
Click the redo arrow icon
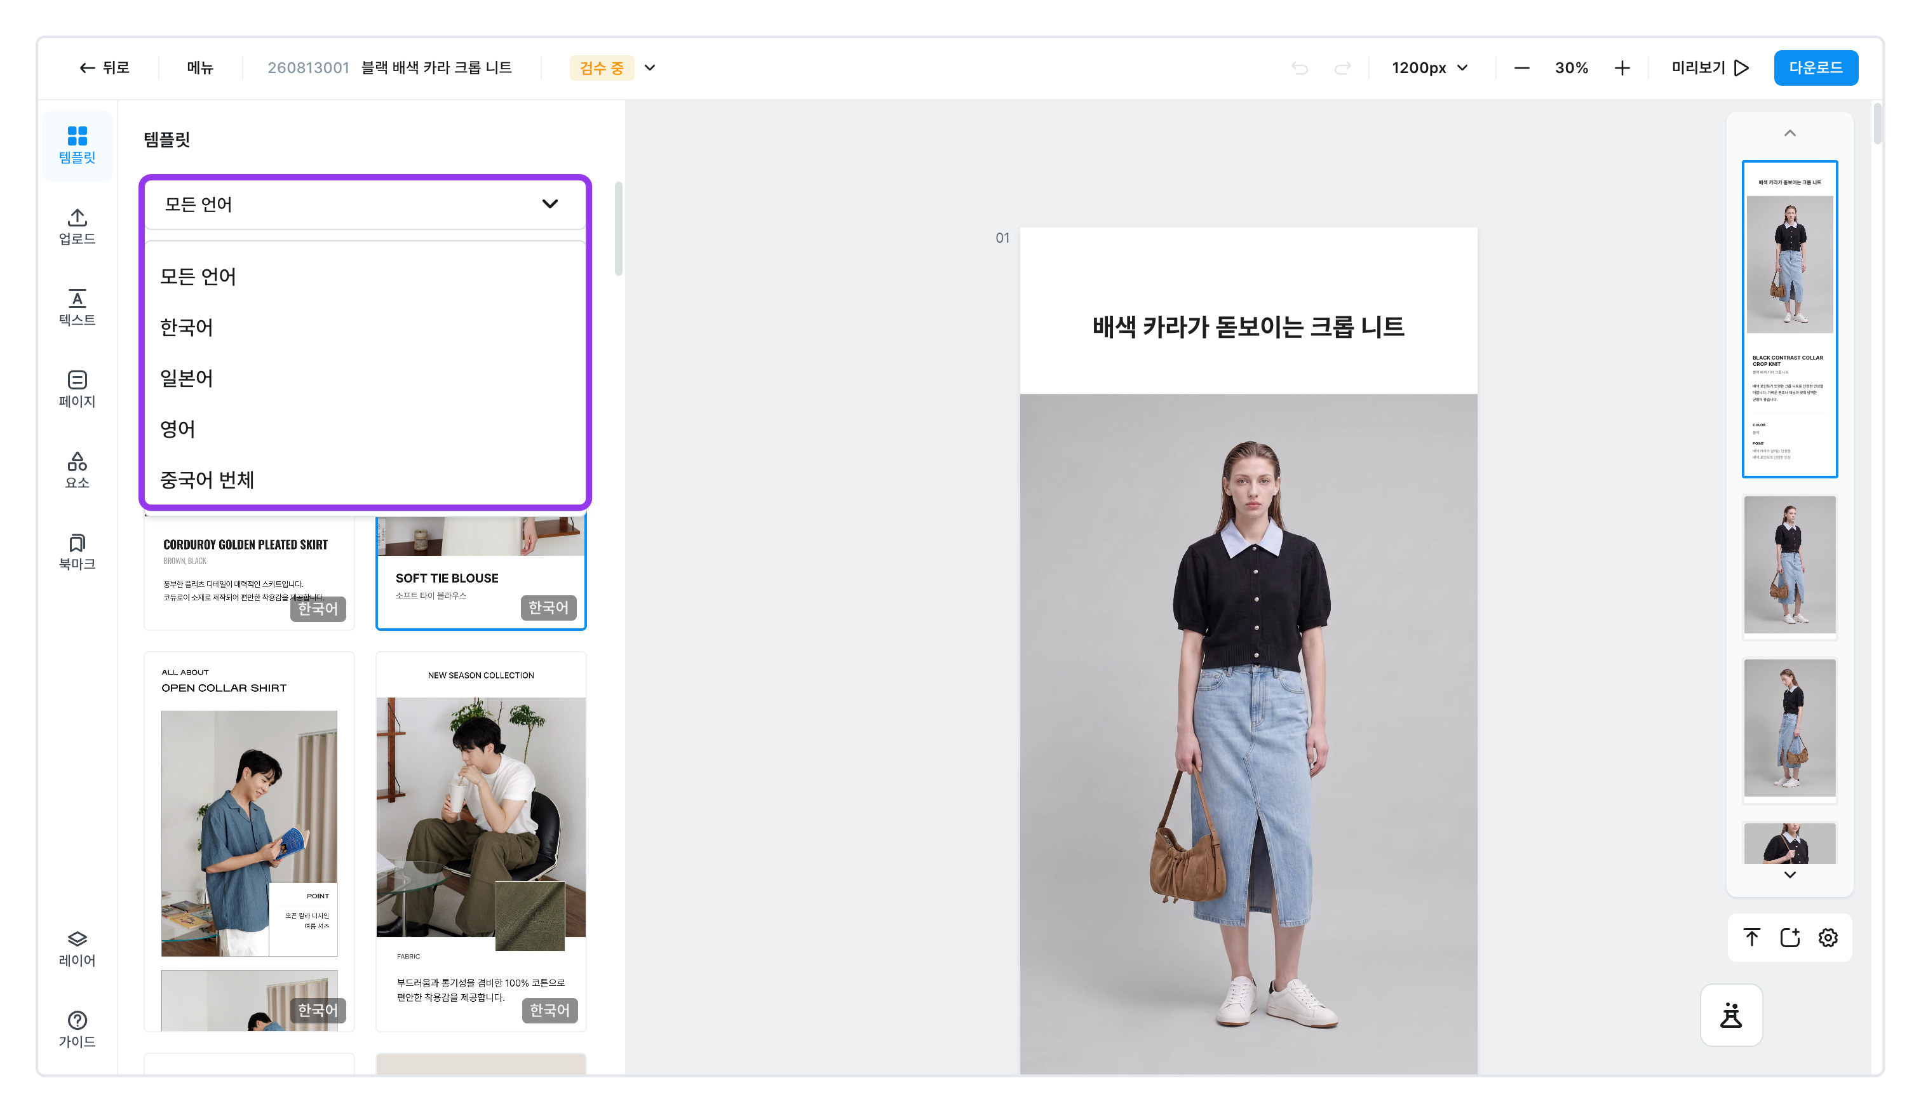[1342, 68]
